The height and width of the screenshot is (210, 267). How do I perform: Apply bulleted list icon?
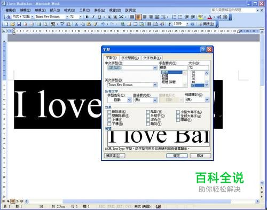click(180, 17)
